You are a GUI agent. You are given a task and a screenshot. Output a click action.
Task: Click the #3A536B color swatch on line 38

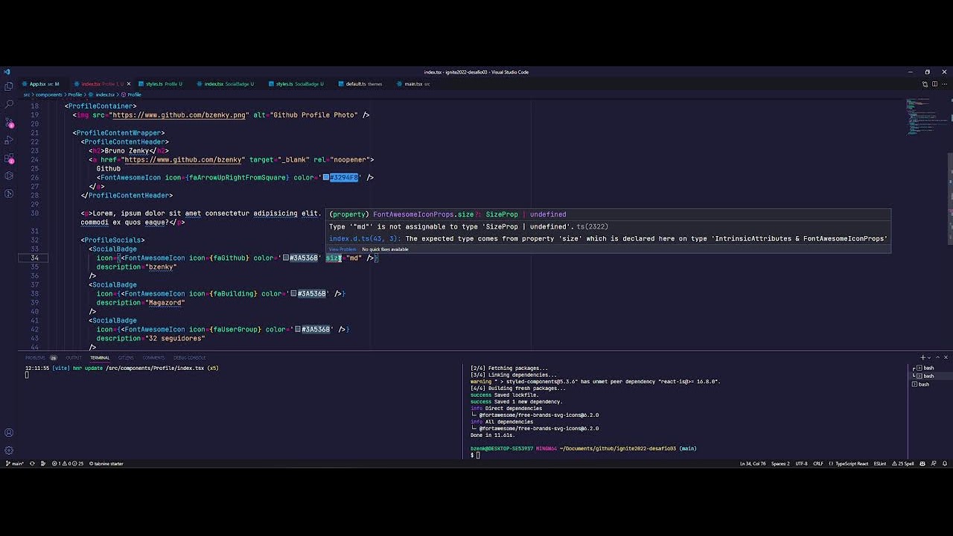(294, 294)
